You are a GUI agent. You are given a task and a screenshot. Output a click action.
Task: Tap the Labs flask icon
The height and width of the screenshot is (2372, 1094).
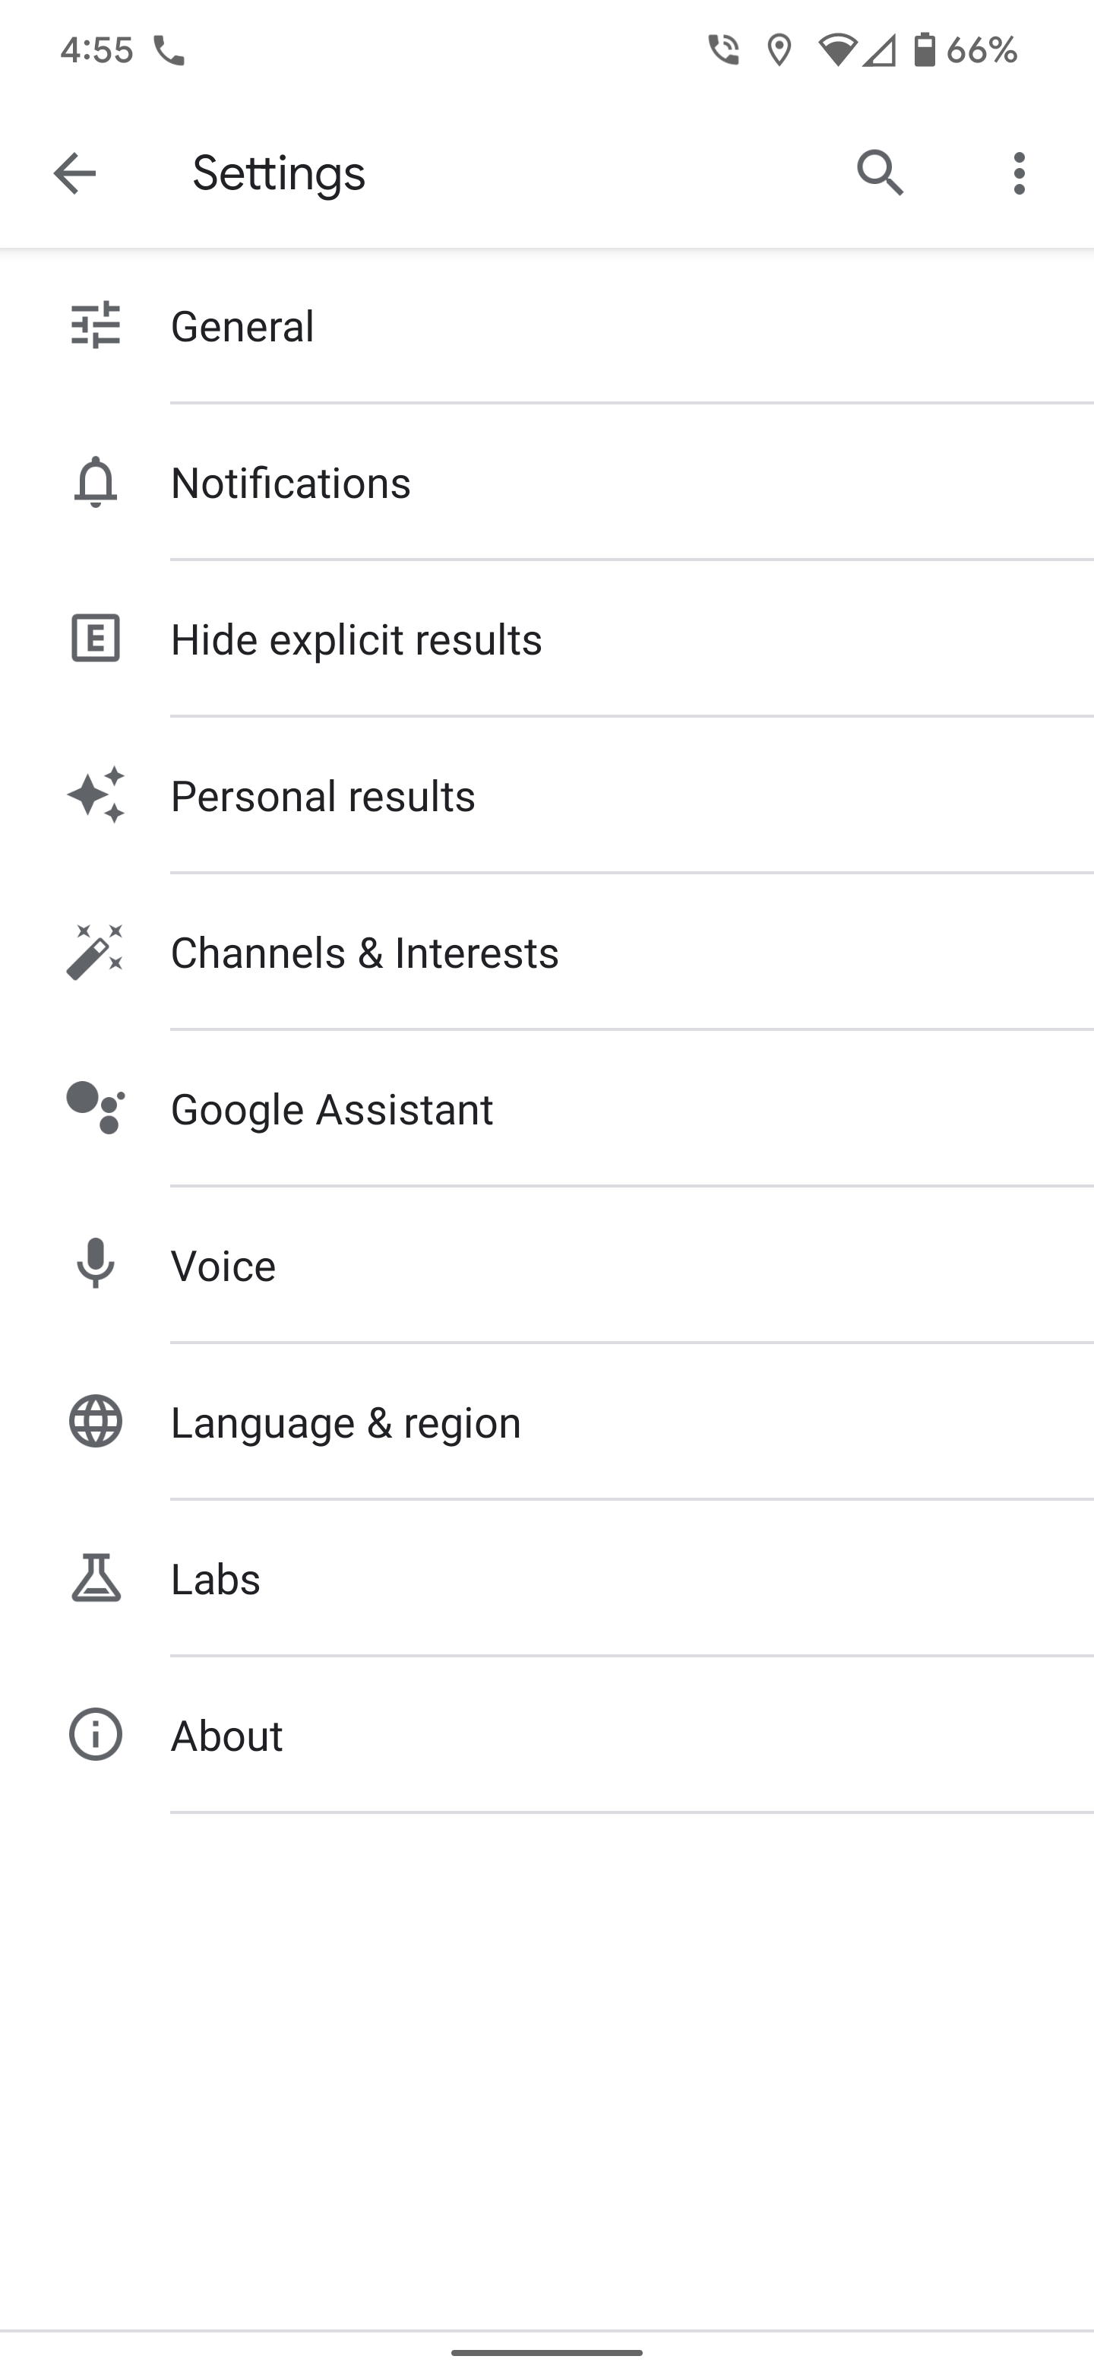coord(96,1578)
